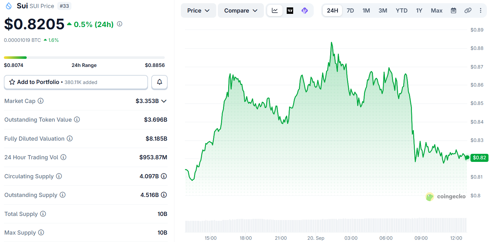Open the Max Supply info icon

click(41, 232)
